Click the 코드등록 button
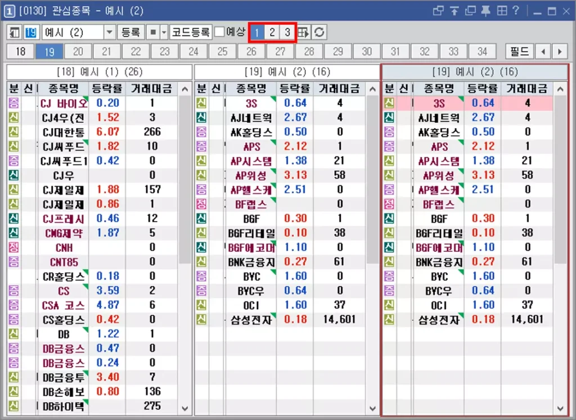576x420 pixels. (191, 32)
